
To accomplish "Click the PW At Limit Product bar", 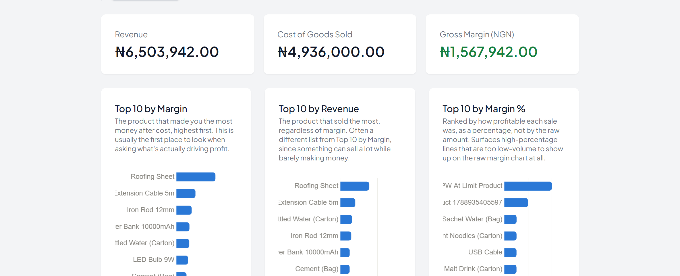I will pos(528,186).
